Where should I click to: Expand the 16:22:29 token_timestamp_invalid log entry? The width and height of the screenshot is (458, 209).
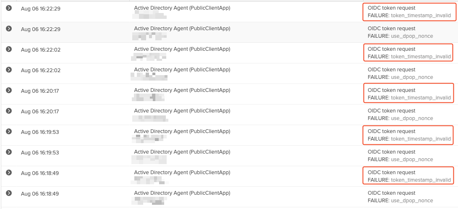[8, 8]
